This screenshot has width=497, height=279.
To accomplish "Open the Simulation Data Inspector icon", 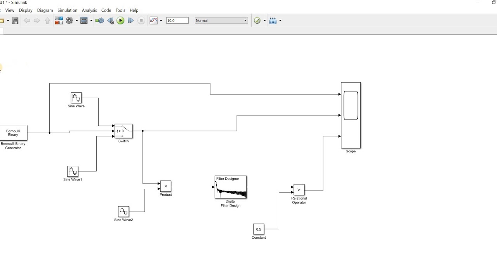I will pyautogui.click(x=154, y=21).
